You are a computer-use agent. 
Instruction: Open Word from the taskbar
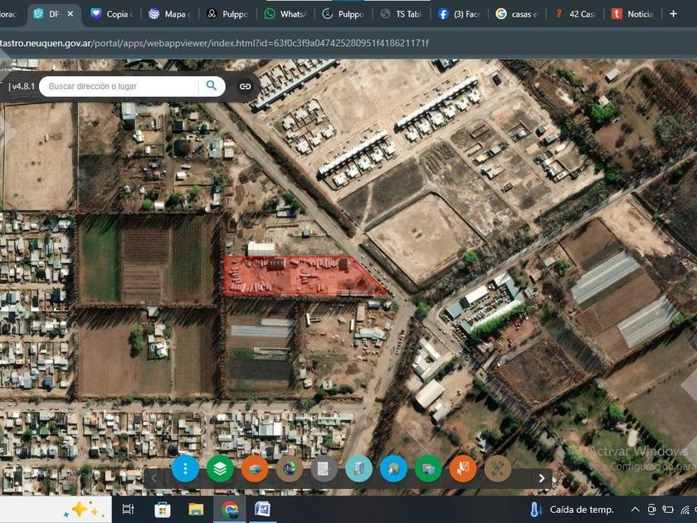[x=263, y=510]
